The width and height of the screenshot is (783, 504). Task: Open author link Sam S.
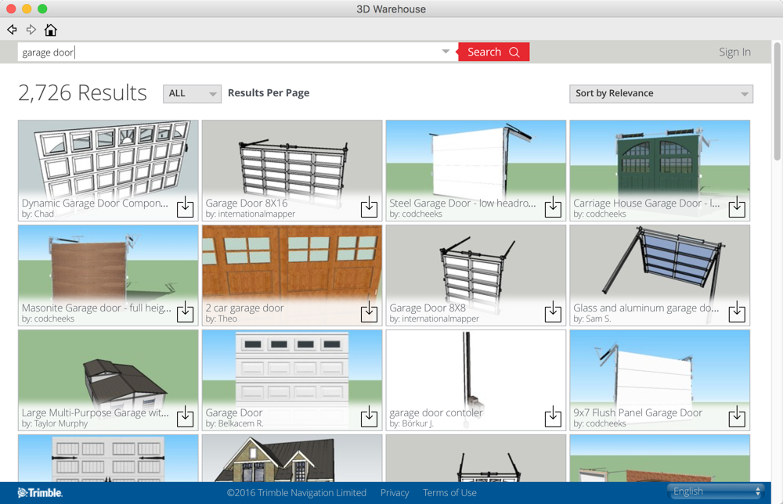point(597,319)
